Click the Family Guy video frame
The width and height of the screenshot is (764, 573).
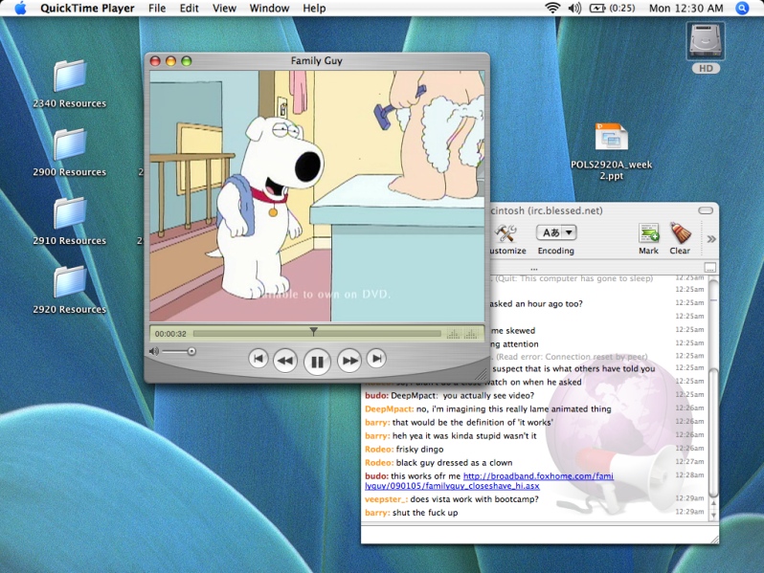[x=317, y=196]
